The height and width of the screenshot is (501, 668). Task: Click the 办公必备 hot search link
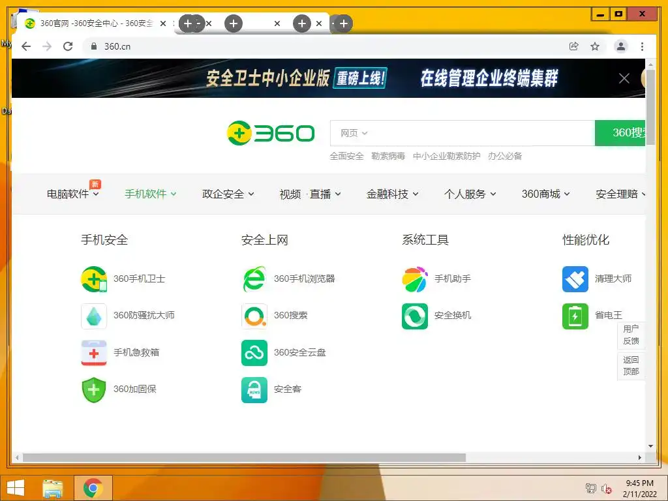(505, 156)
